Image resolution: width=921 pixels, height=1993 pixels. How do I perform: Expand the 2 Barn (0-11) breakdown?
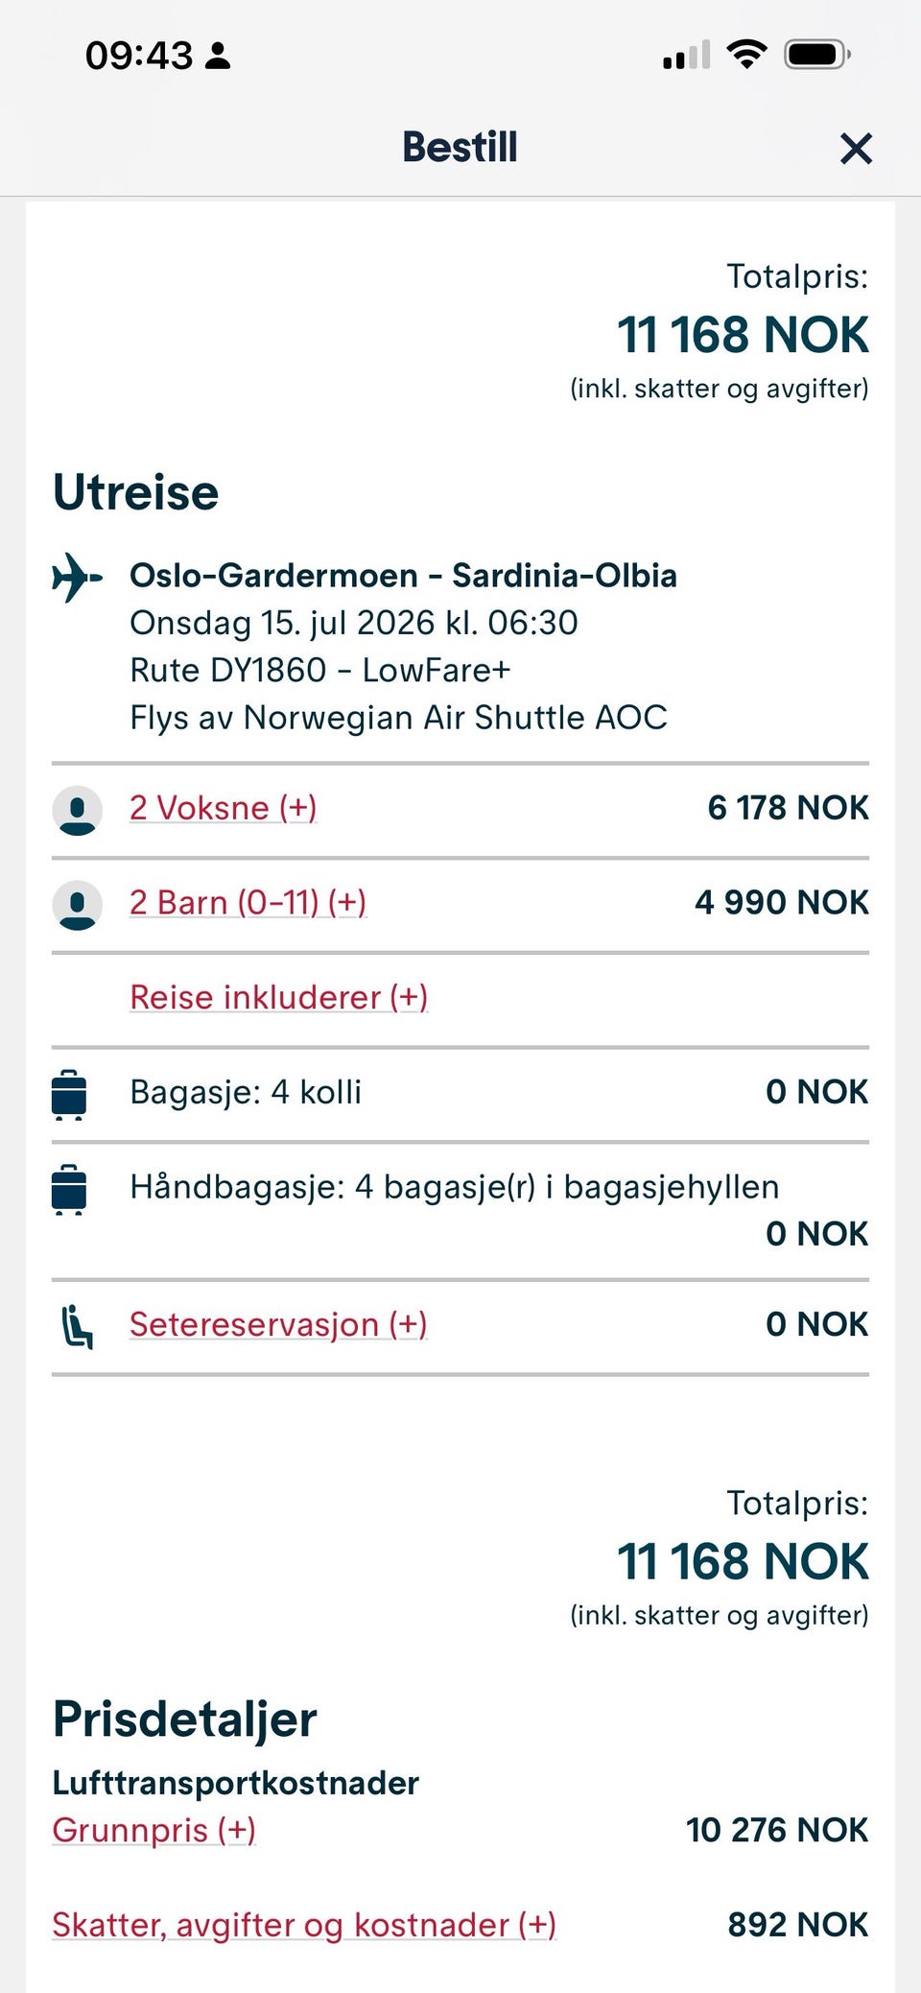click(x=248, y=903)
